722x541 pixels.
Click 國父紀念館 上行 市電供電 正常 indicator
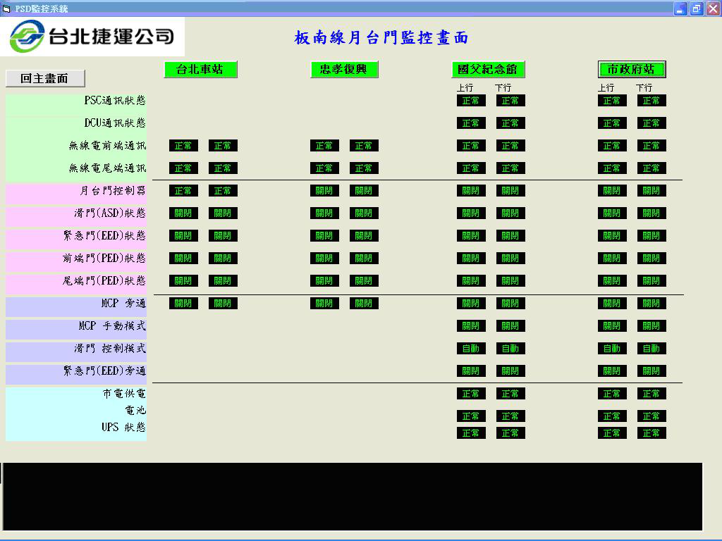coord(471,393)
